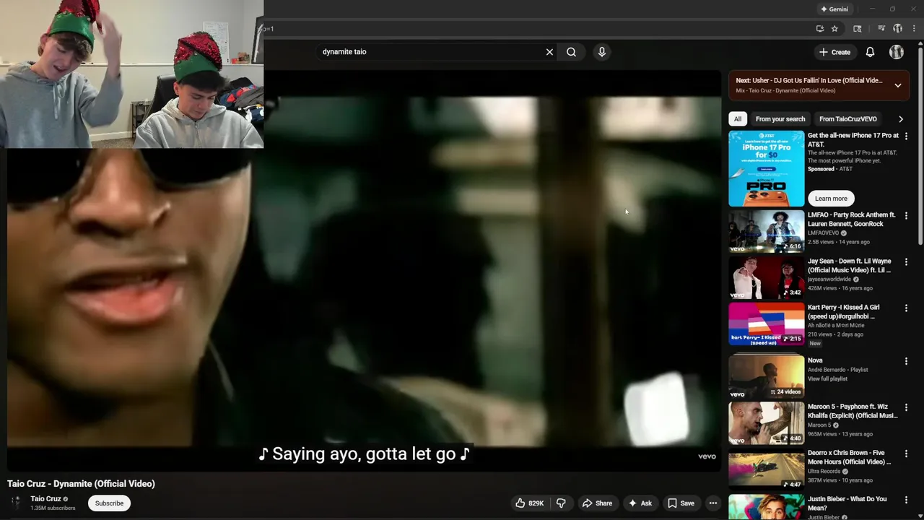Open the AT&T iPhone 17 Pro ad thumbnail

click(766, 168)
